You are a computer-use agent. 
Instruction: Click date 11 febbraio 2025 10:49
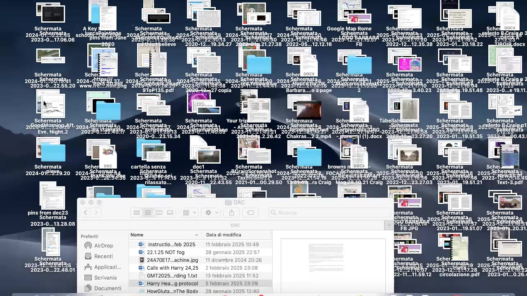click(232, 244)
